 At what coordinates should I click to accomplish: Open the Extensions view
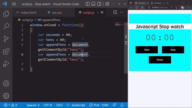[x=6, y=51]
